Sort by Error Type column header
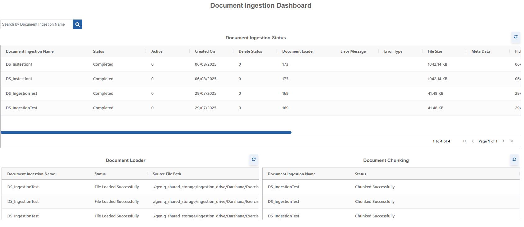 pyautogui.click(x=393, y=51)
